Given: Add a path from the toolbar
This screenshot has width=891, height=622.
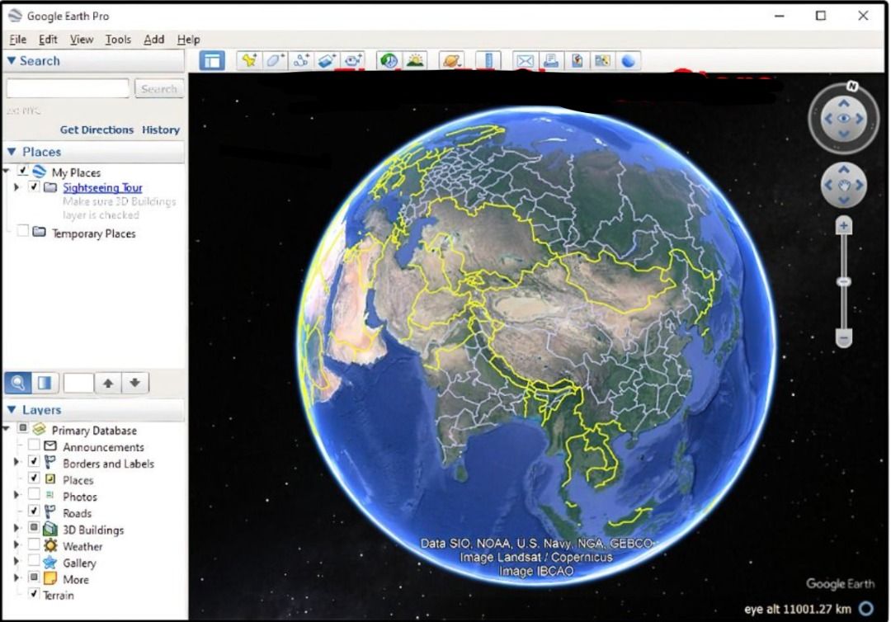Looking at the screenshot, I should coord(301,61).
